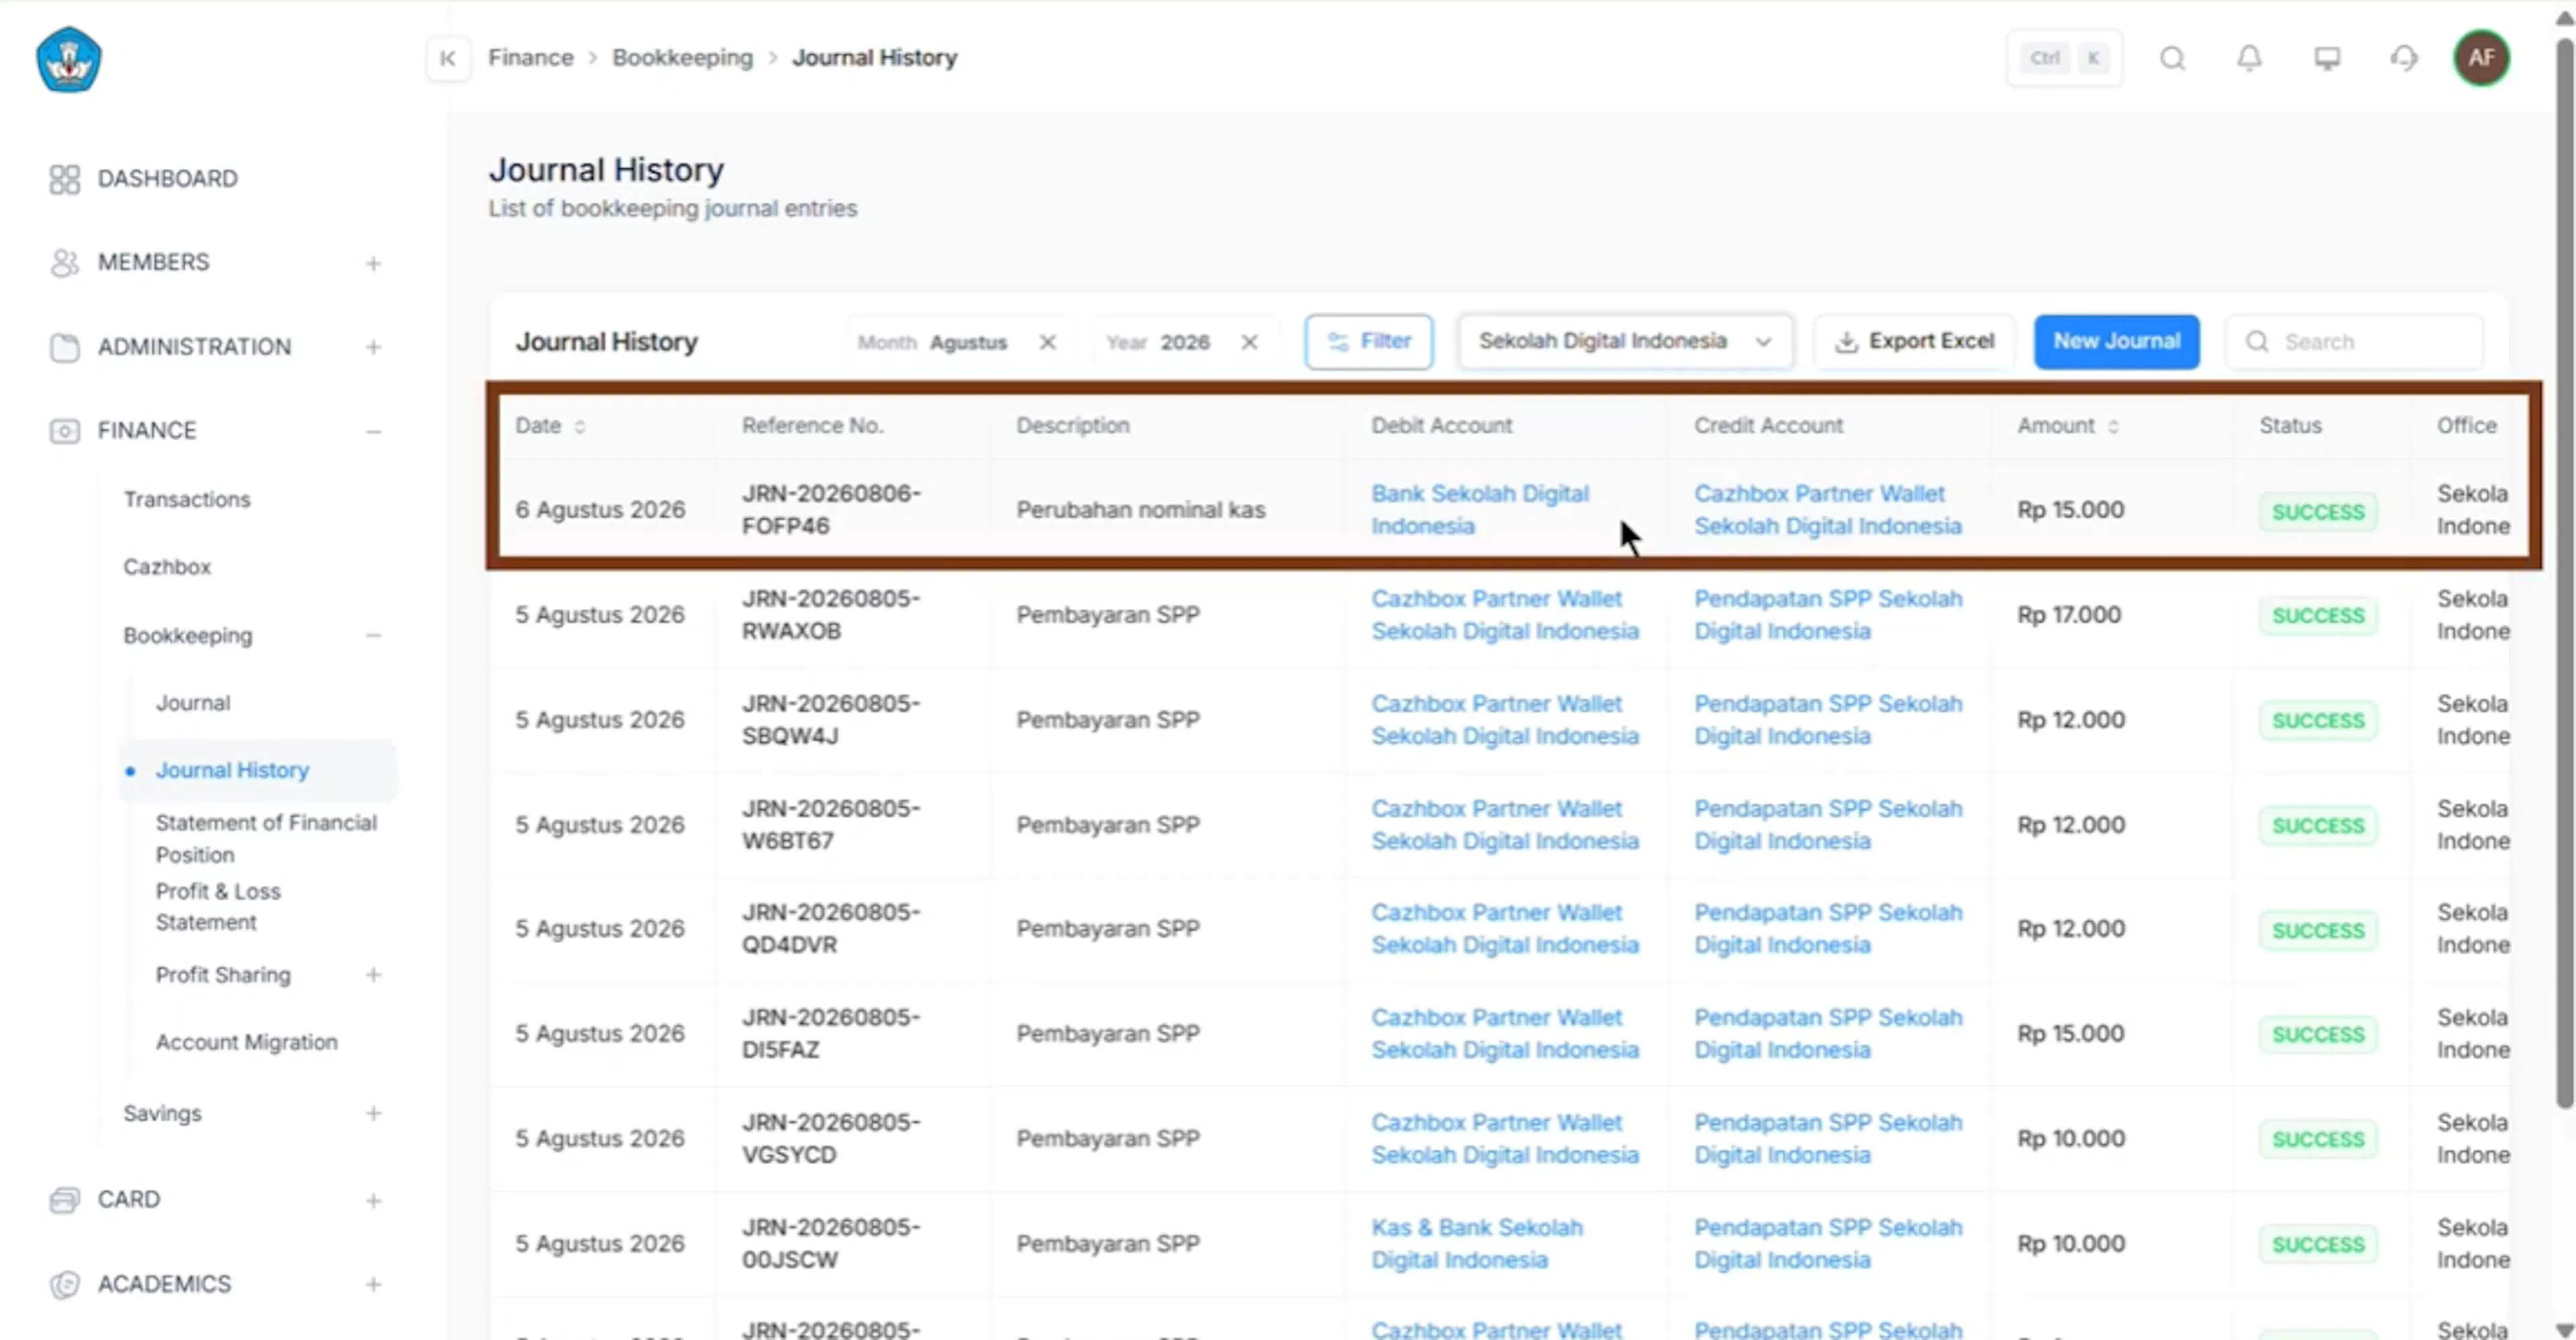Open Kas & Bank Sekolah Digital Indonesia link
Viewport: 2576px width, 1340px height.
[x=1476, y=1244]
